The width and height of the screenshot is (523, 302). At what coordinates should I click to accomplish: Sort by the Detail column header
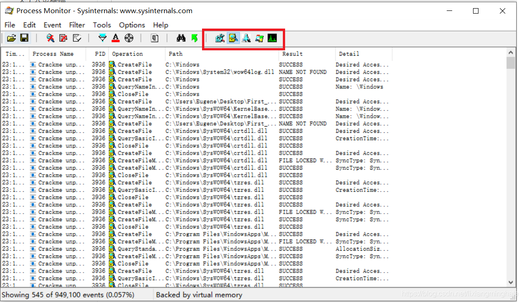[x=364, y=54]
